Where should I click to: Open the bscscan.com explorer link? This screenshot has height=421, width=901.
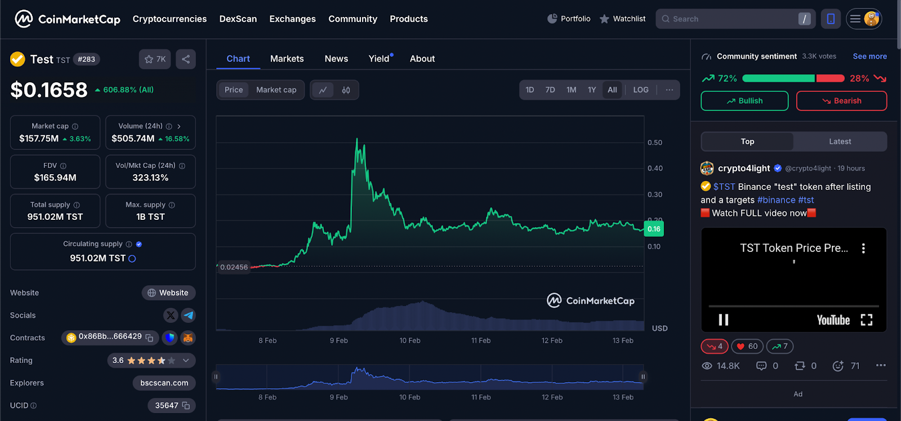pyautogui.click(x=164, y=383)
